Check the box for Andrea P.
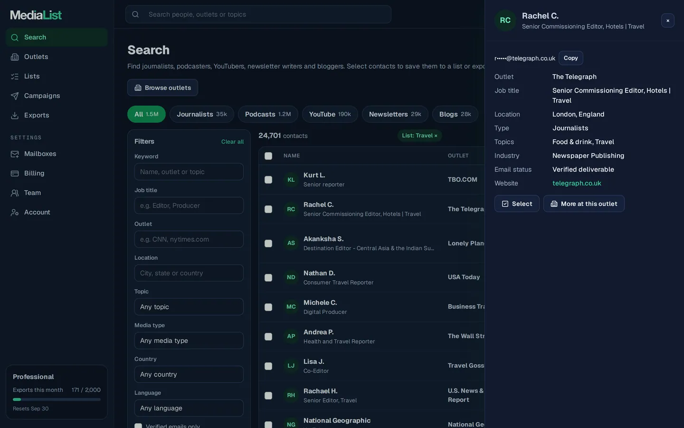 268,337
